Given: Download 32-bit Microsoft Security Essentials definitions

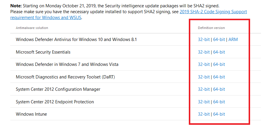Looking at the screenshot, I should click(204, 52).
